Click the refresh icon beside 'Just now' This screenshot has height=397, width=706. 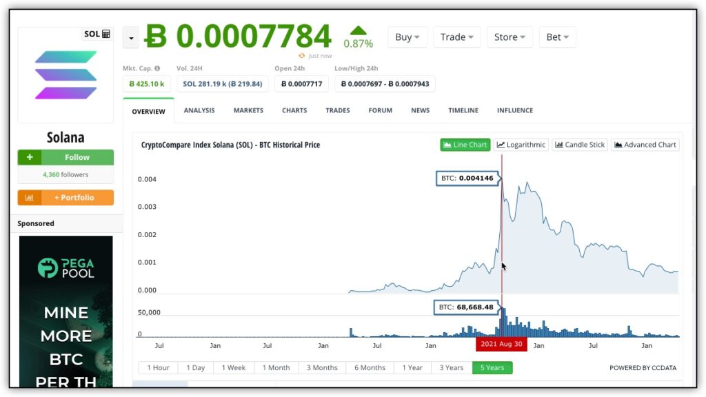pyautogui.click(x=302, y=56)
